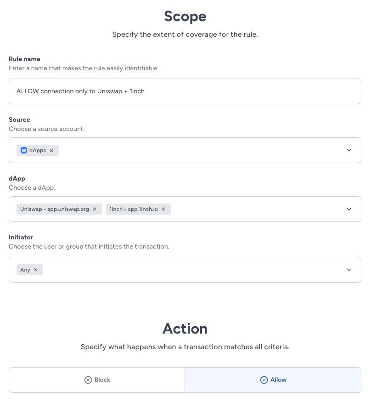The width and height of the screenshot is (371, 408).
Task: Click empty area of Source field
Action: tap(200, 150)
